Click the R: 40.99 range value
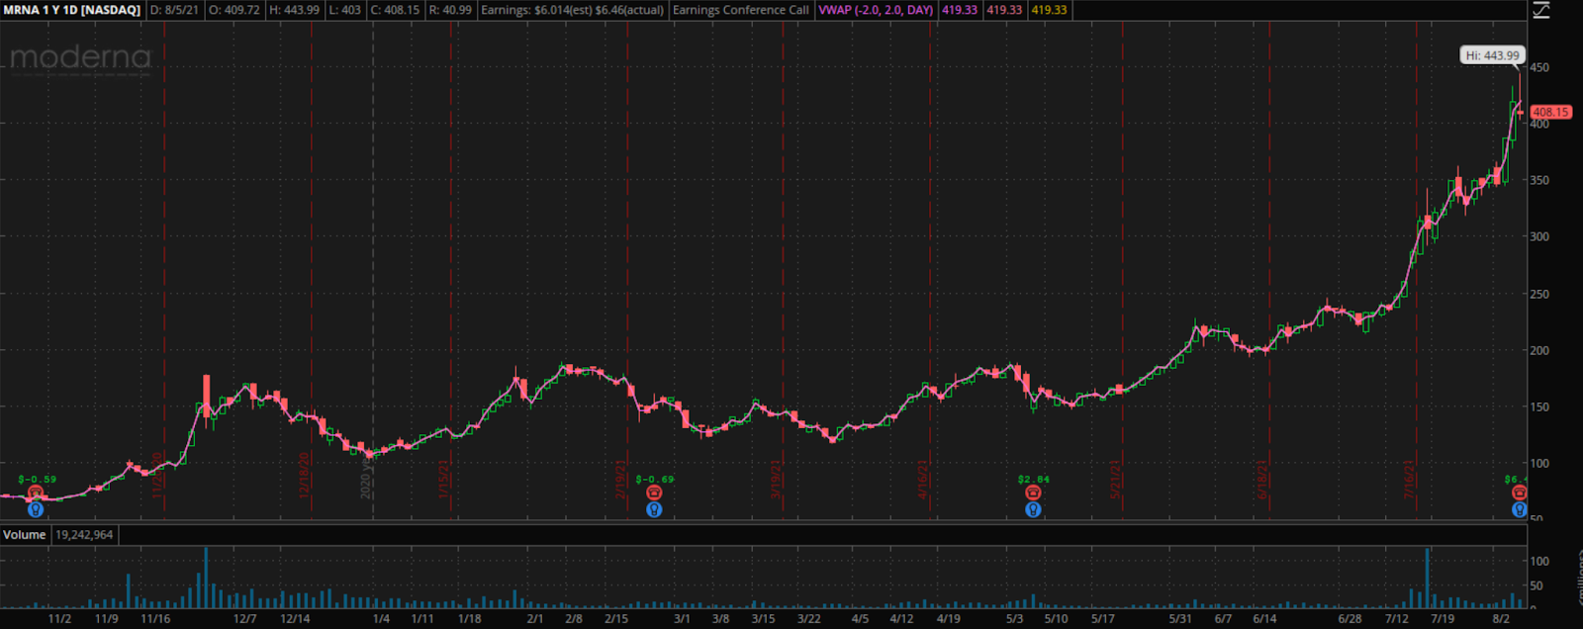 pos(451,10)
